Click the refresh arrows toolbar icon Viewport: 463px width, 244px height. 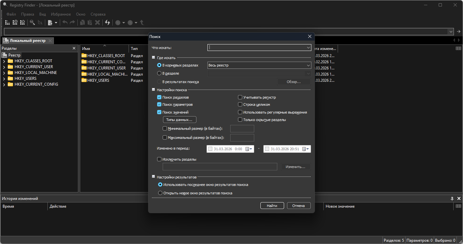point(107,22)
